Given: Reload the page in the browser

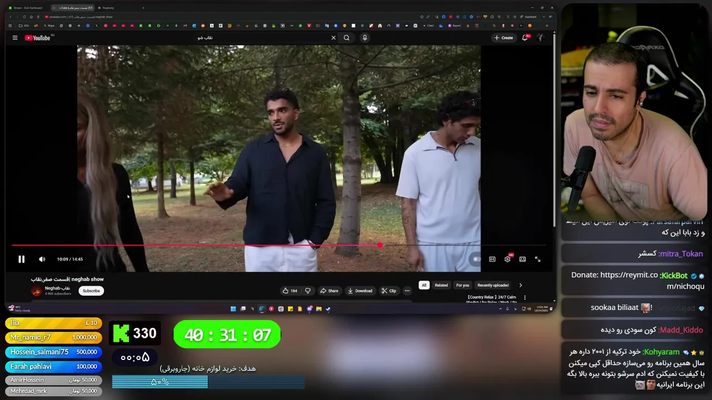Looking at the screenshot, I should (x=24, y=17).
